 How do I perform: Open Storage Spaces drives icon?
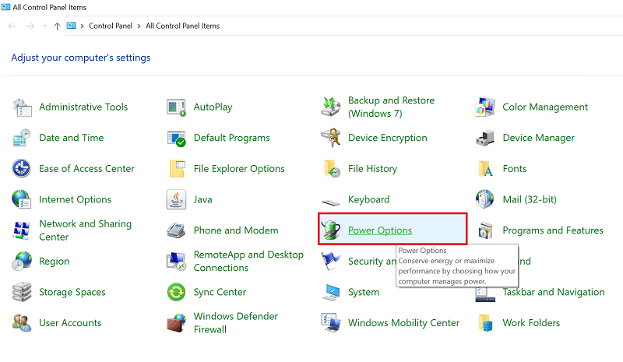[x=22, y=292]
